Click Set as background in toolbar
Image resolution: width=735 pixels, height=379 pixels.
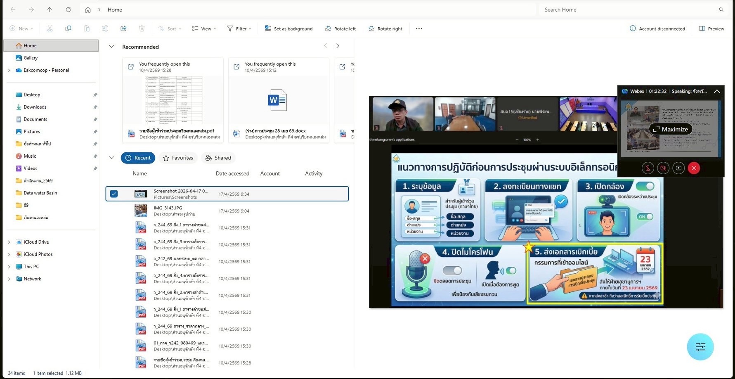(288, 28)
